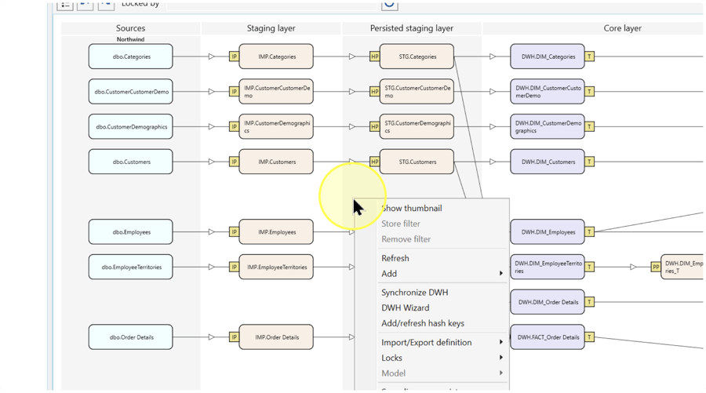This screenshot has width=706, height=393.
Task: Click the Sources column header
Action: click(x=130, y=28)
